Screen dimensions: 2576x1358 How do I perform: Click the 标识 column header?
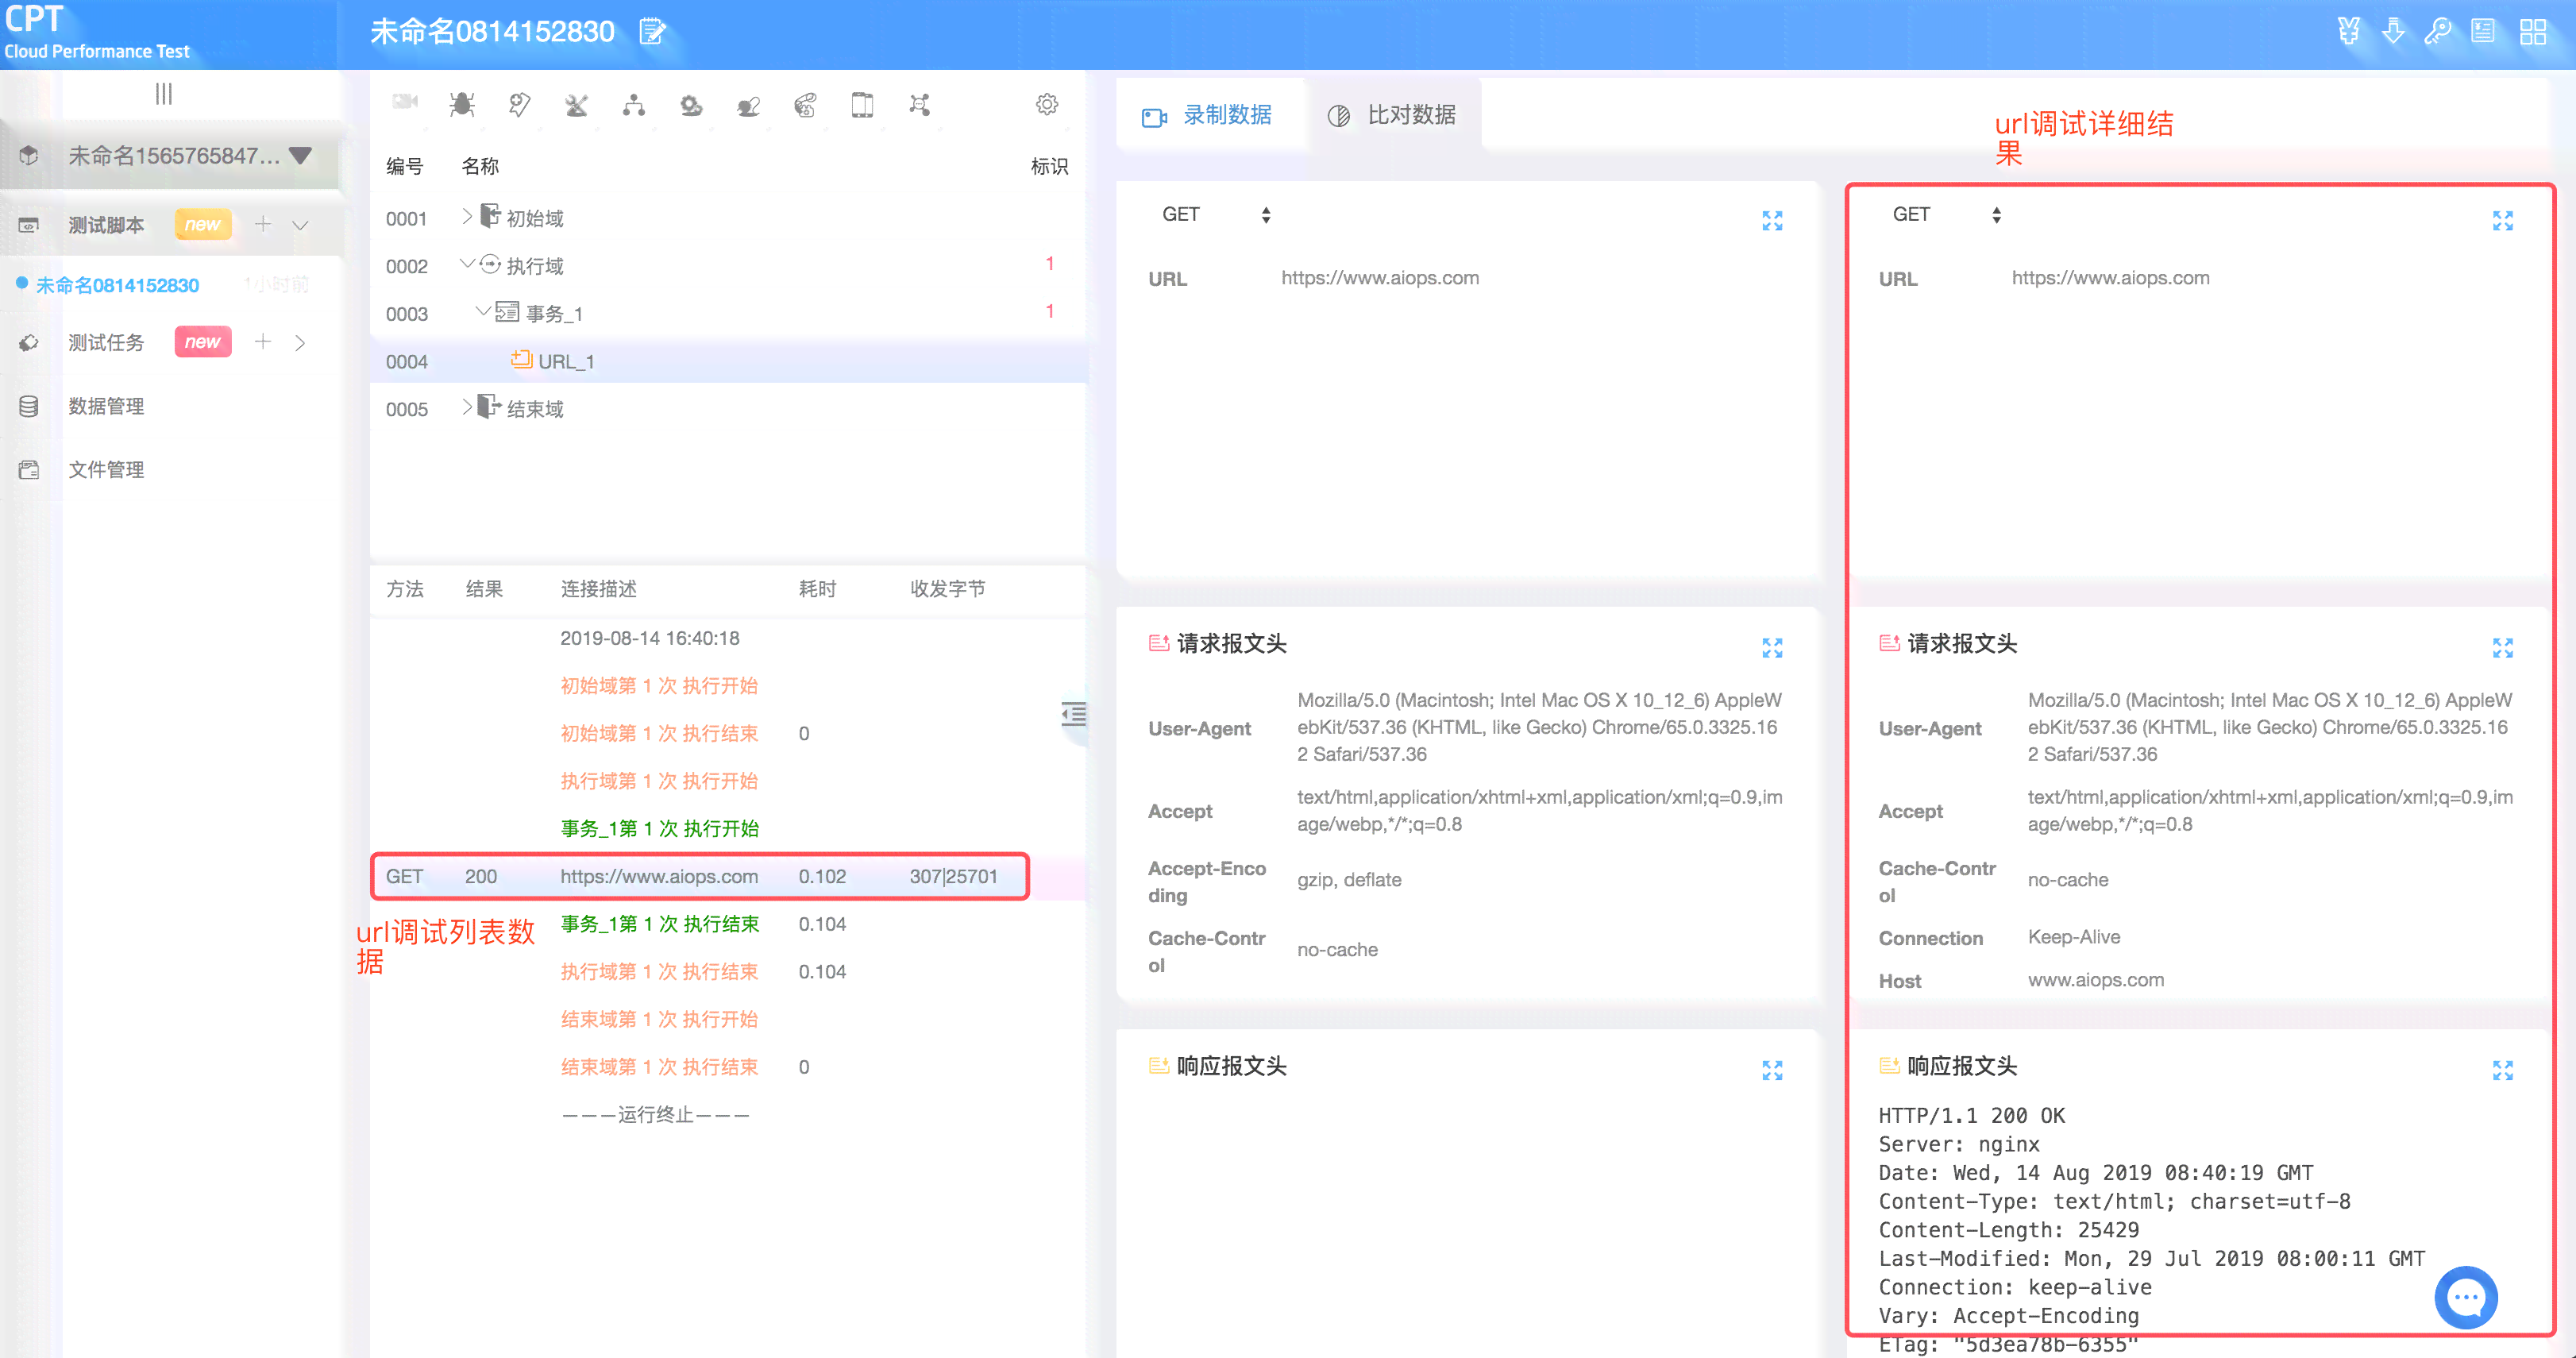(1049, 166)
